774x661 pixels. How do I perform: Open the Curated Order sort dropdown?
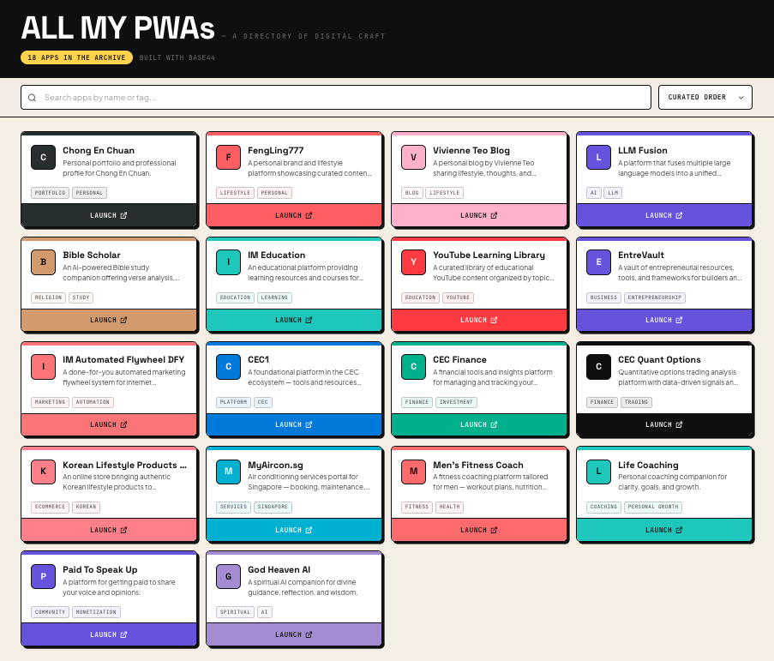tap(705, 97)
